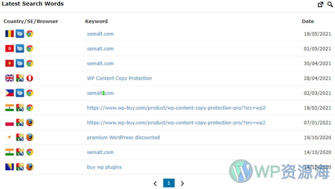The image size is (335, 189).
Task: Open wp-buy.com product link dated 18/02/2021
Action: (176, 108)
